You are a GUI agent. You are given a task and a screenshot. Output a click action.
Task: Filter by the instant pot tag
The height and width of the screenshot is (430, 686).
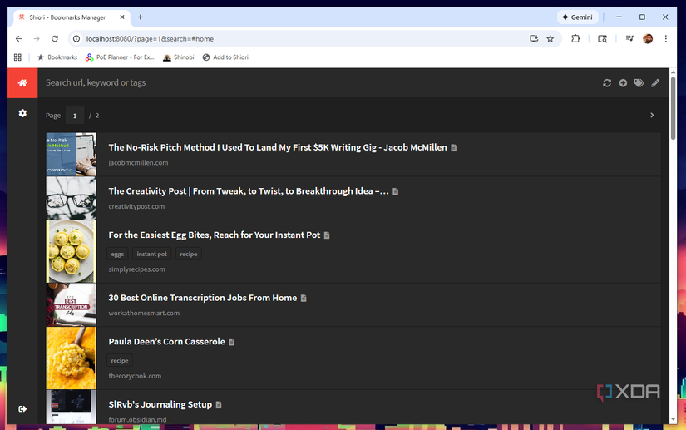click(x=151, y=254)
